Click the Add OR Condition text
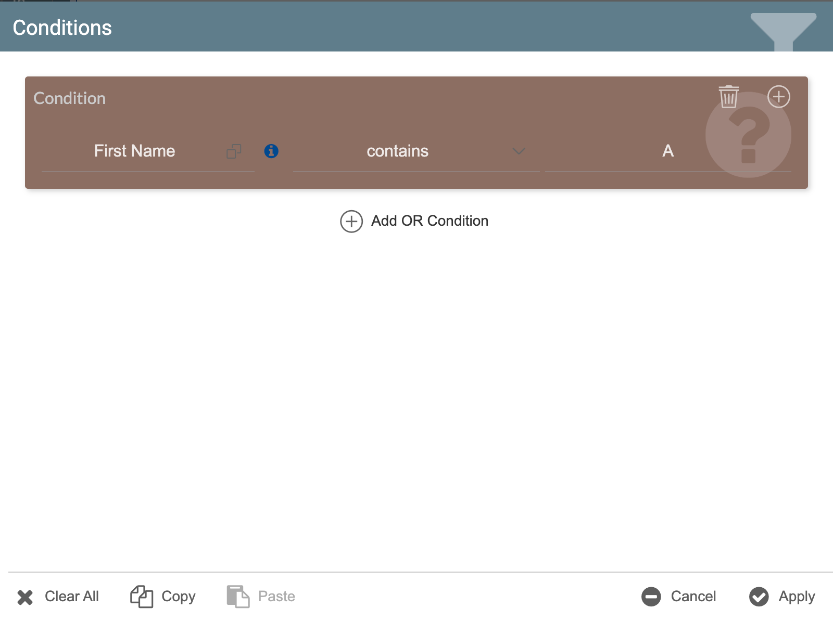The image size is (833, 621). point(430,221)
